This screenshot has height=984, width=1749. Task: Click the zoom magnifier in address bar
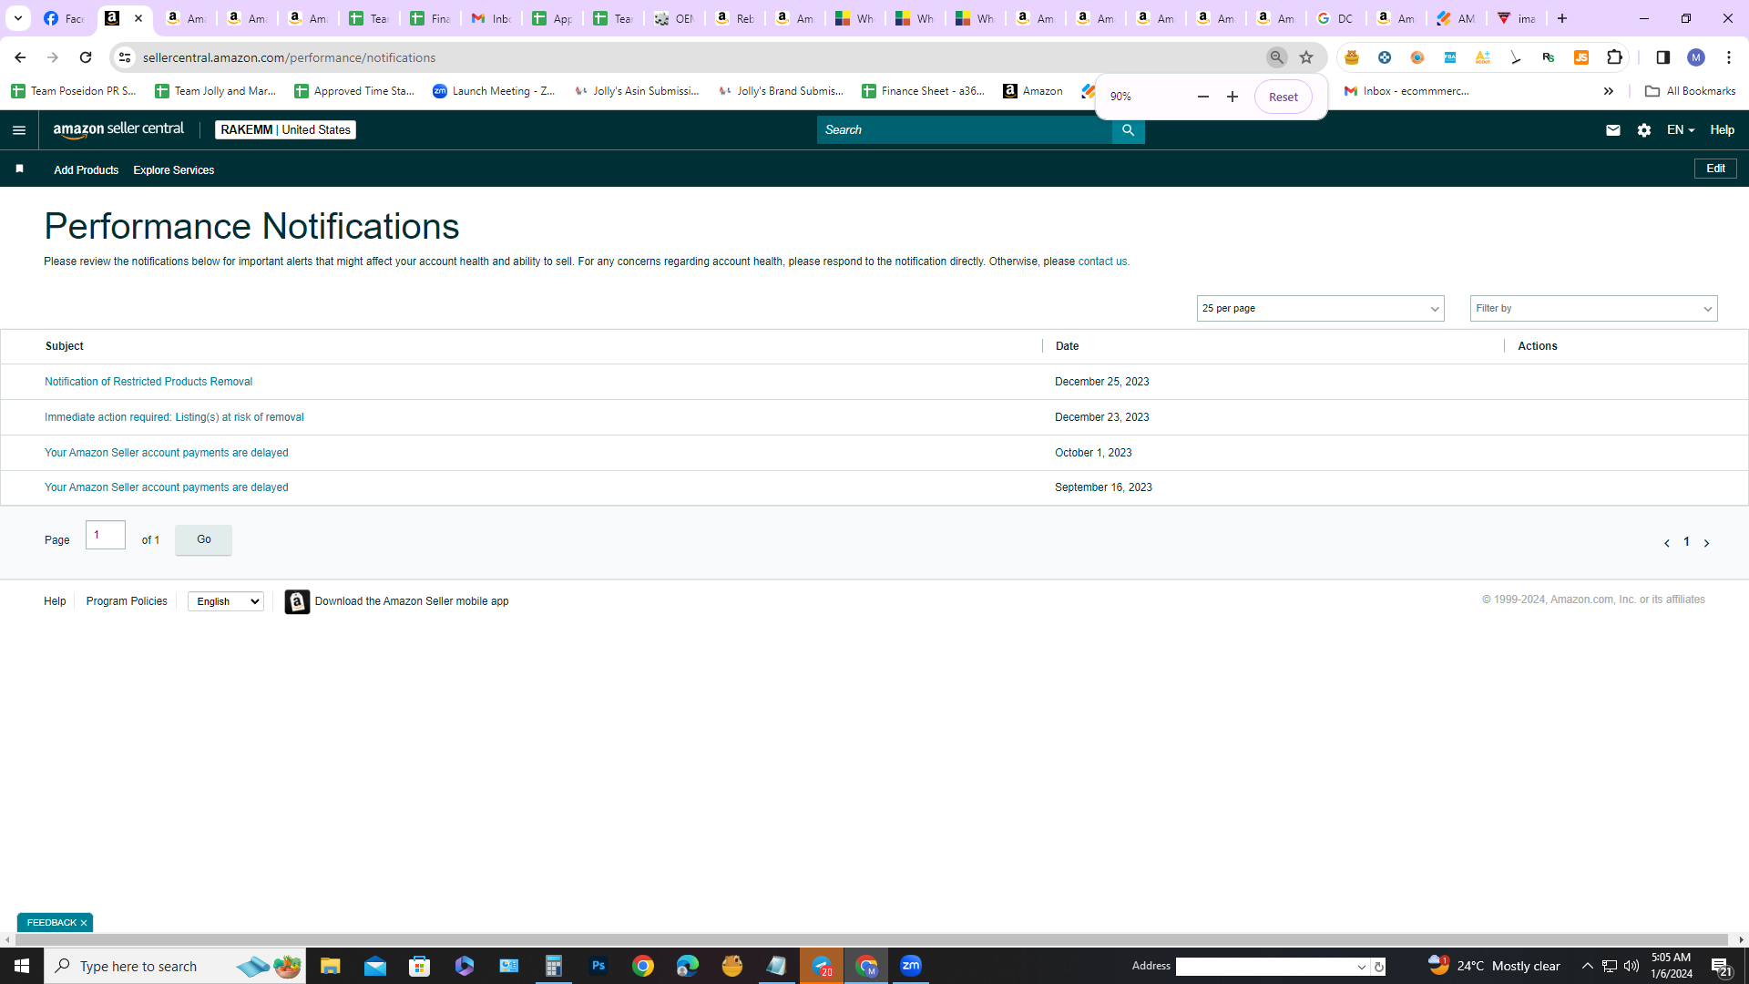click(1276, 57)
